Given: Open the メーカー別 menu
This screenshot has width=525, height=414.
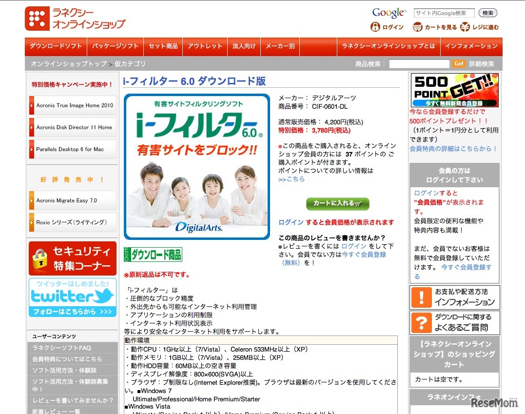Looking at the screenshot, I should click(x=280, y=46).
